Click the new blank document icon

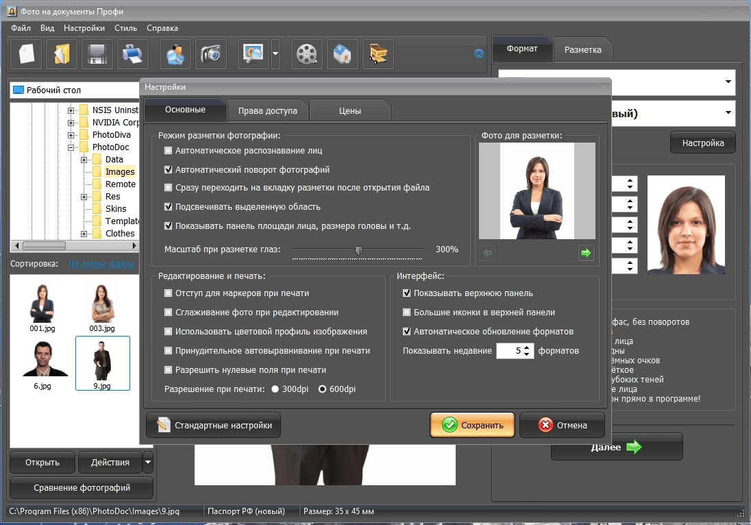coord(26,53)
